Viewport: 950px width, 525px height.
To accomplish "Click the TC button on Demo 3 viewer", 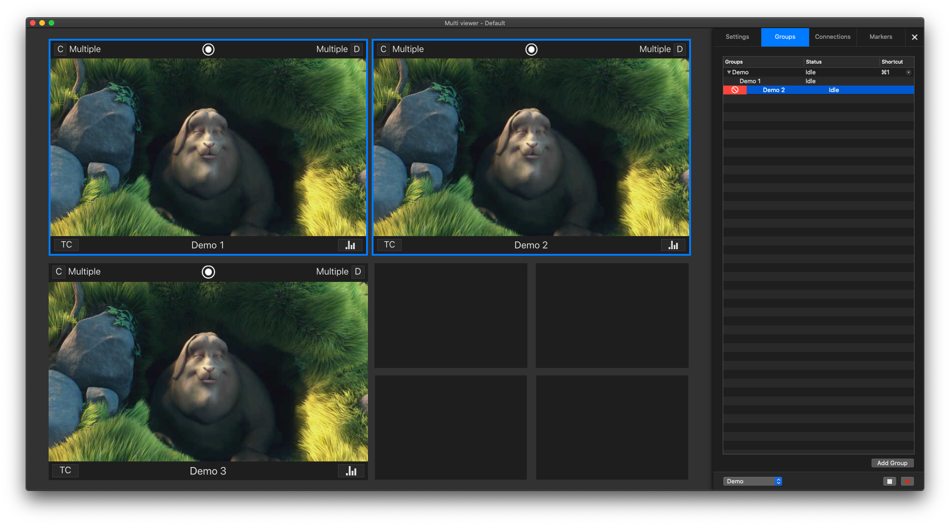I will click(x=65, y=470).
